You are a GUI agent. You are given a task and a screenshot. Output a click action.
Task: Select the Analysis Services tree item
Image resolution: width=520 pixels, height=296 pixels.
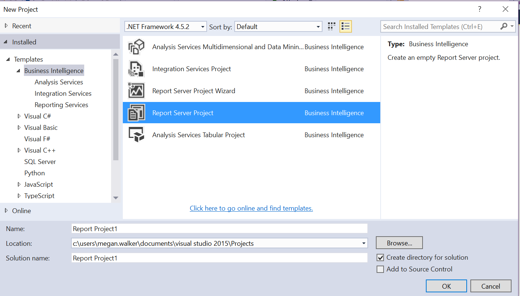coord(59,82)
